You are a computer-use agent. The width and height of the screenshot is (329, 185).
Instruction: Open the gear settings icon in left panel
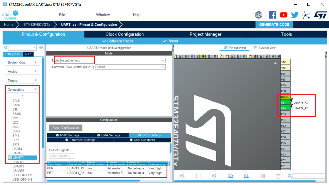pyautogui.click(x=41, y=48)
